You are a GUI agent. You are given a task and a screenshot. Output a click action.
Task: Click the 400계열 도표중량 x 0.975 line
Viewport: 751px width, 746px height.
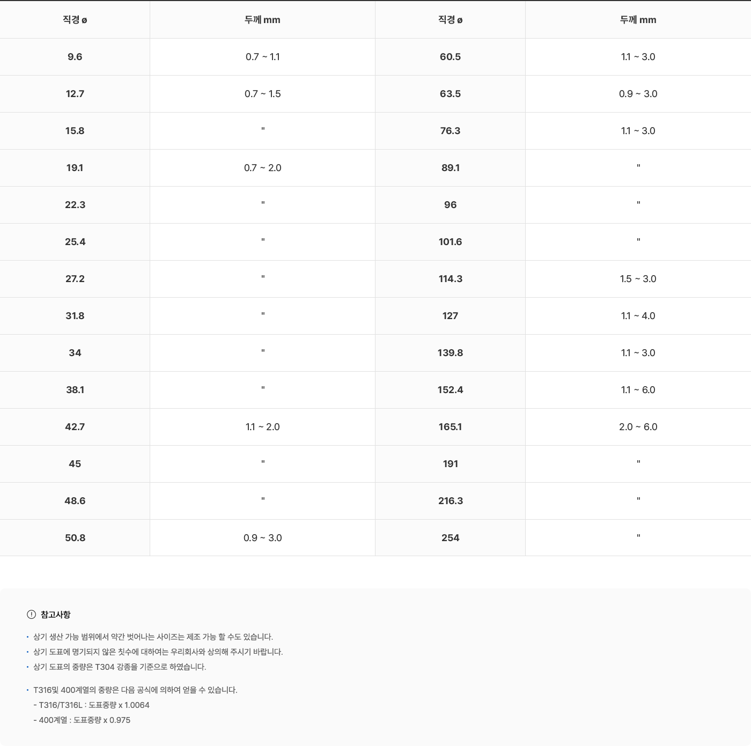click(x=82, y=720)
